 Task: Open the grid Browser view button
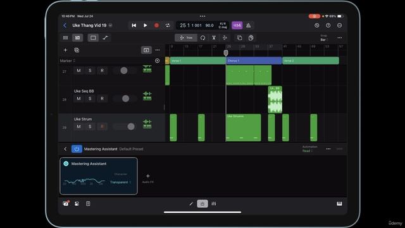pyautogui.click(x=66, y=38)
